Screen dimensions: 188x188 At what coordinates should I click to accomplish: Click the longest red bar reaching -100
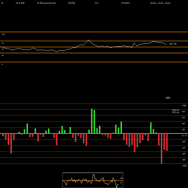[161, 149]
